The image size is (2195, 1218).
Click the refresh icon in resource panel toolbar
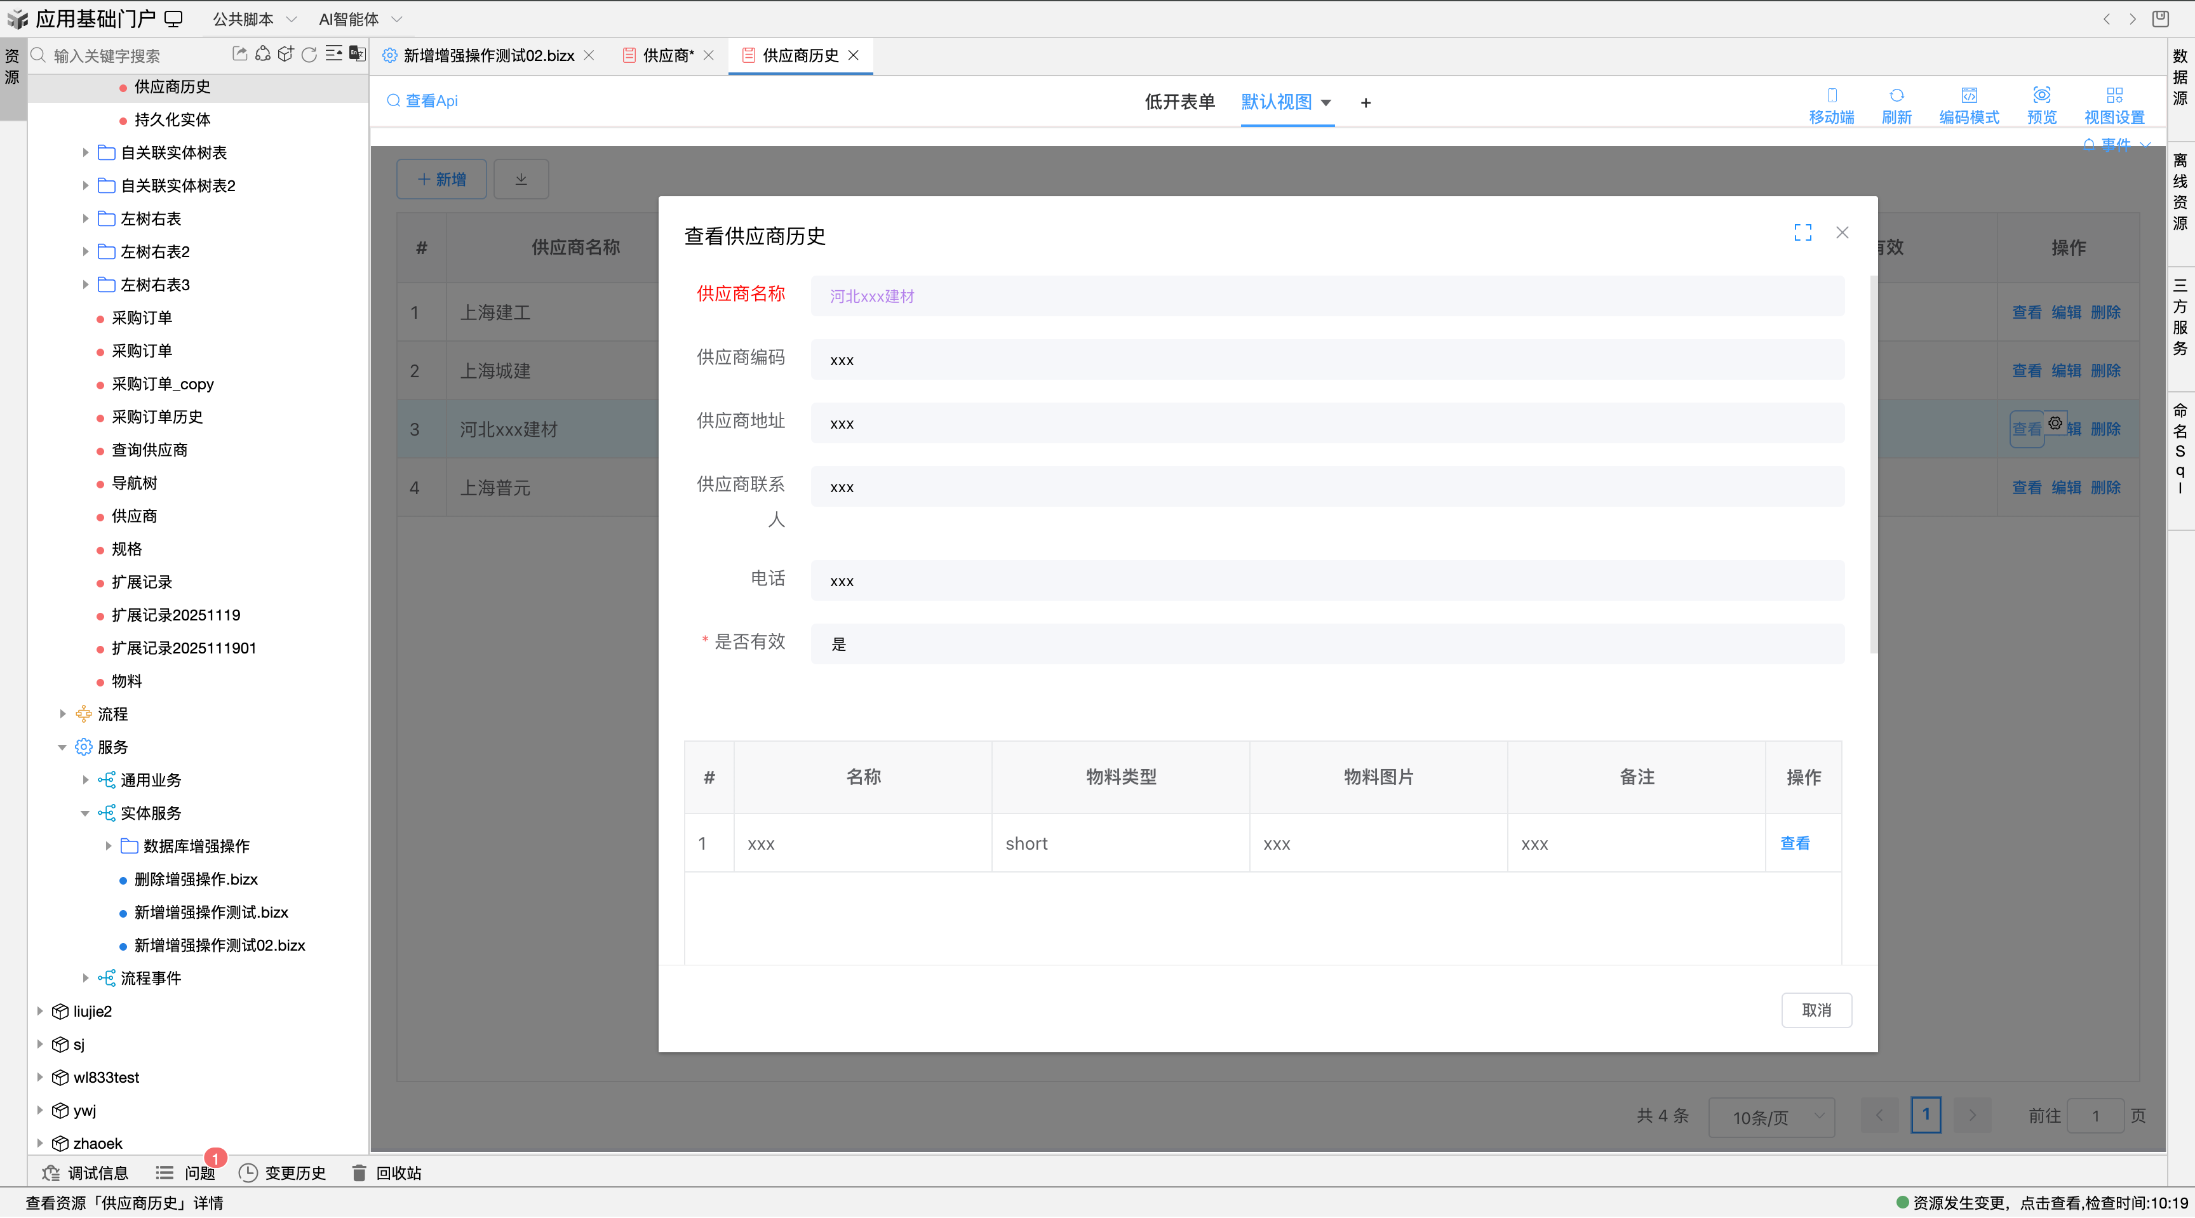[x=309, y=55]
